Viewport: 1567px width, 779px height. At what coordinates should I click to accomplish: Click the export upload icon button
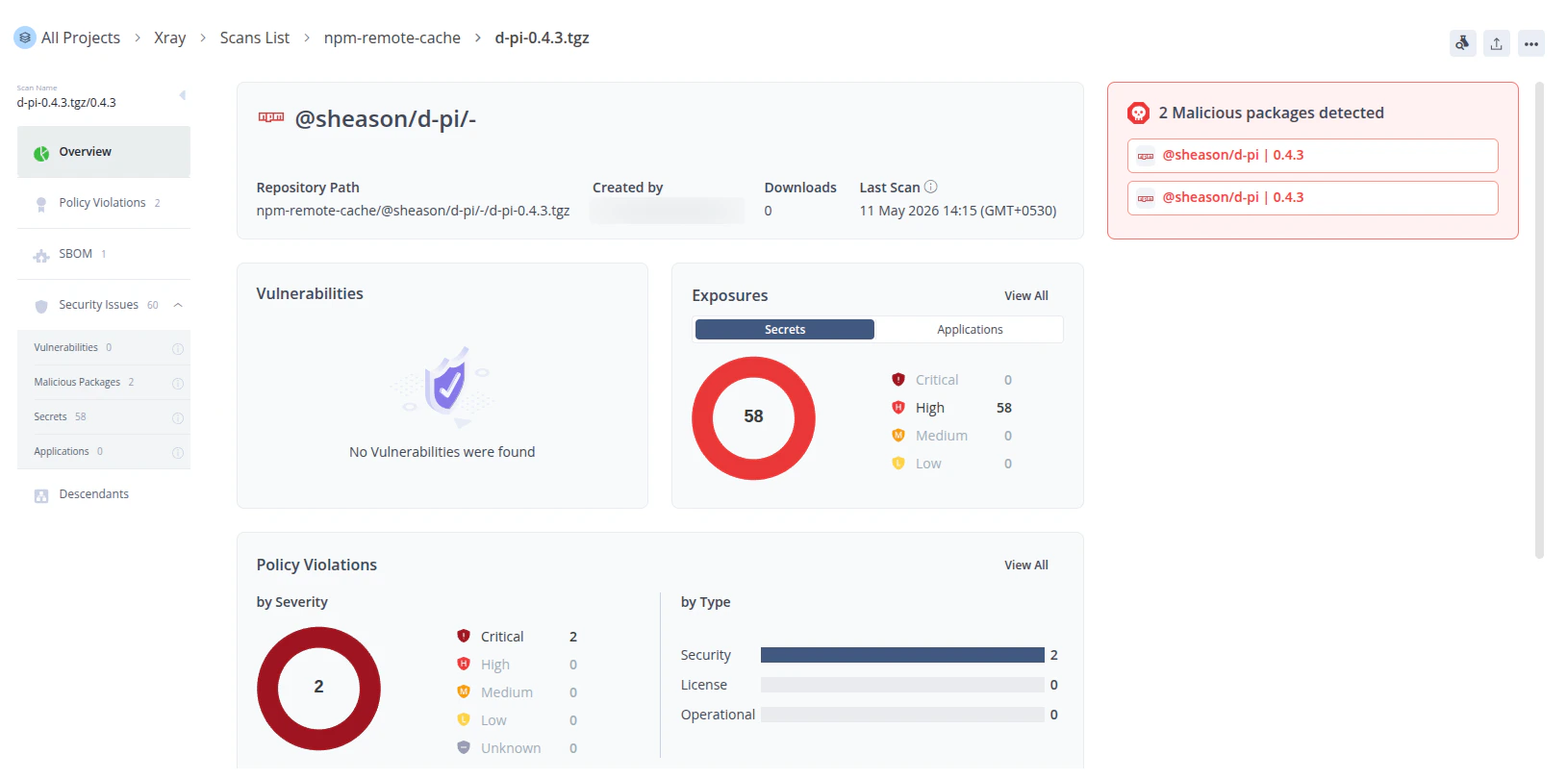pyautogui.click(x=1497, y=43)
